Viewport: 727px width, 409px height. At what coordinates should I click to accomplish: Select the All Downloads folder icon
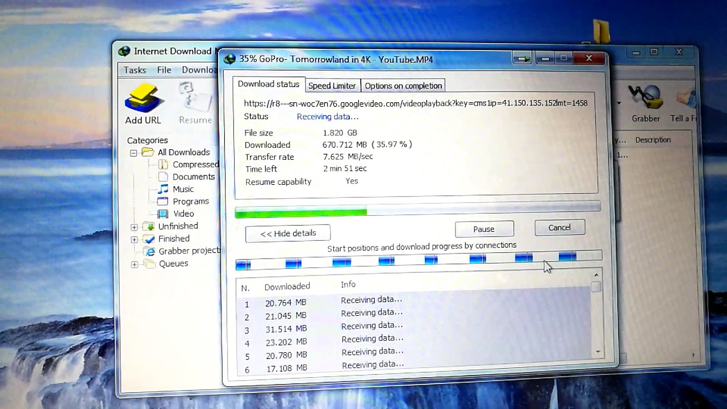click(148, 152)
